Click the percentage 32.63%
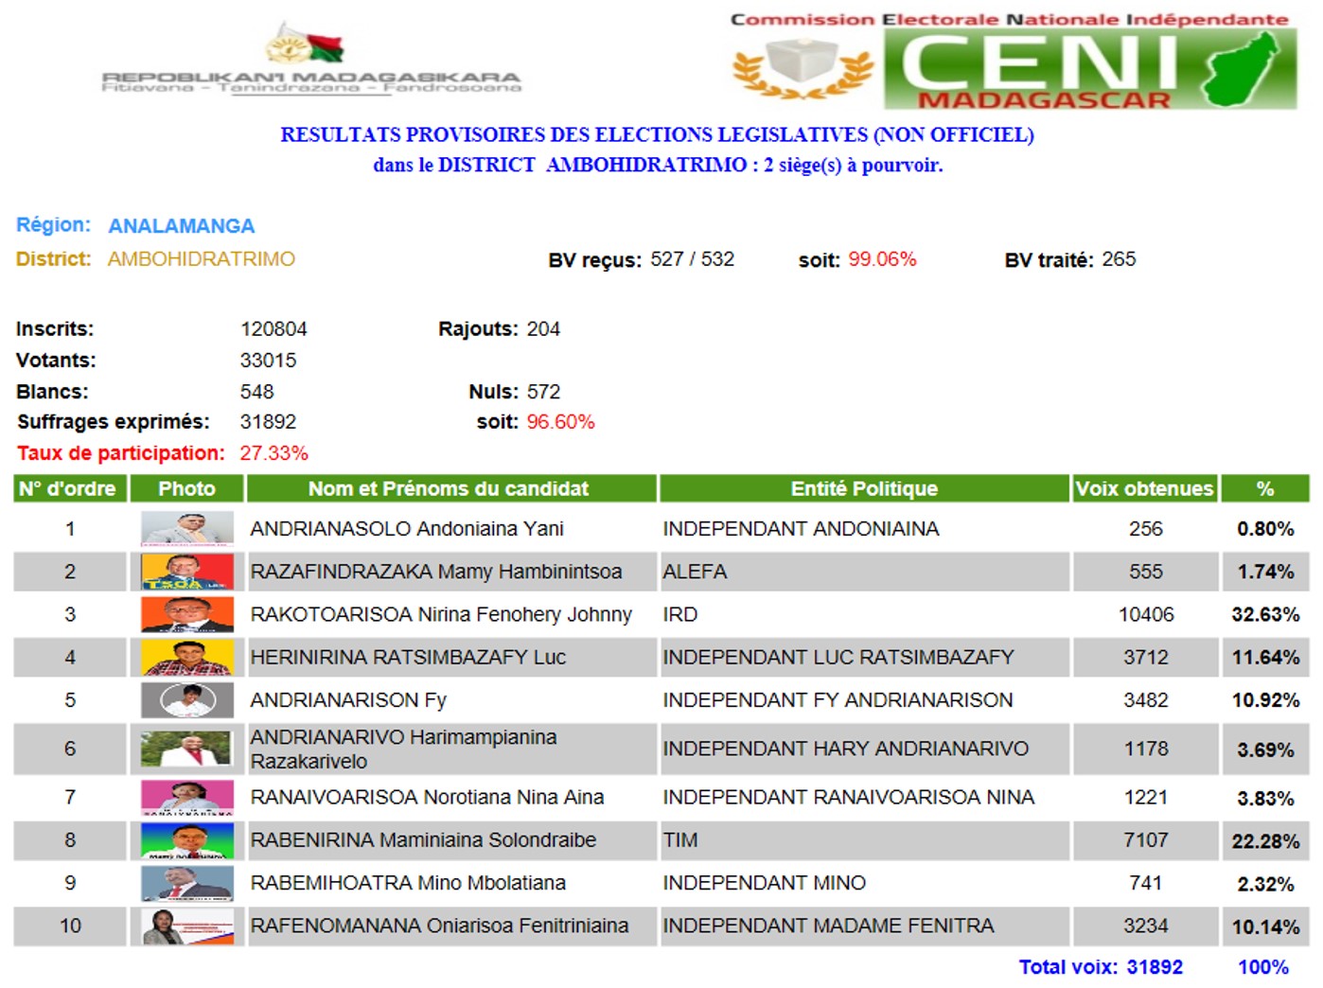The height and width of the screenshot is (988, 1323). pyautogui.click(x=1265, y=614)
